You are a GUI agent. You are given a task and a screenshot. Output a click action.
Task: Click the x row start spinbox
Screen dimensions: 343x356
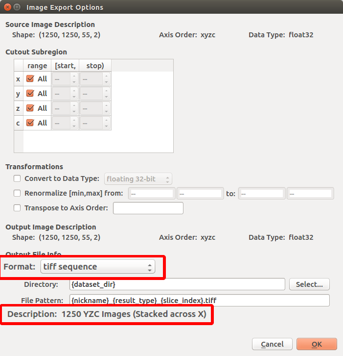point(62,79)
